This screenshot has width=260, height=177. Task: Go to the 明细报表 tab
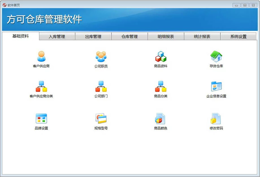point(166,37)
